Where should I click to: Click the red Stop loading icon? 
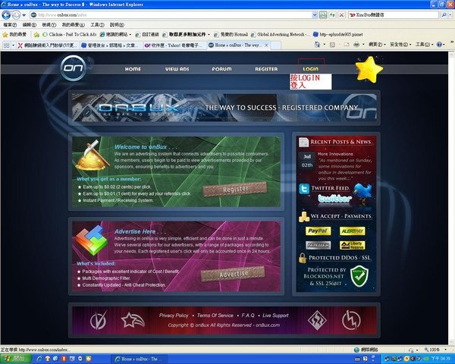pyautogui.click(x=342, y=15)
